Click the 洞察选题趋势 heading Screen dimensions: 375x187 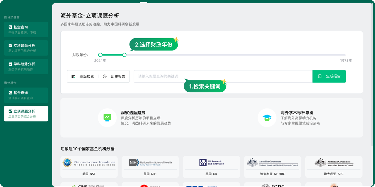tap(133, 113)
